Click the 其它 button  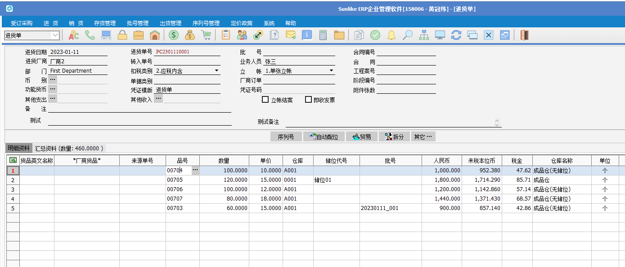423,137
